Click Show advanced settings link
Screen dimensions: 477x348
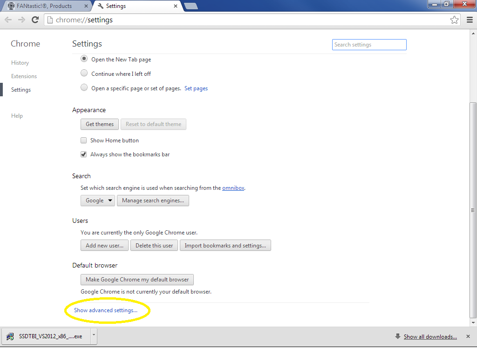click(106, 310)
